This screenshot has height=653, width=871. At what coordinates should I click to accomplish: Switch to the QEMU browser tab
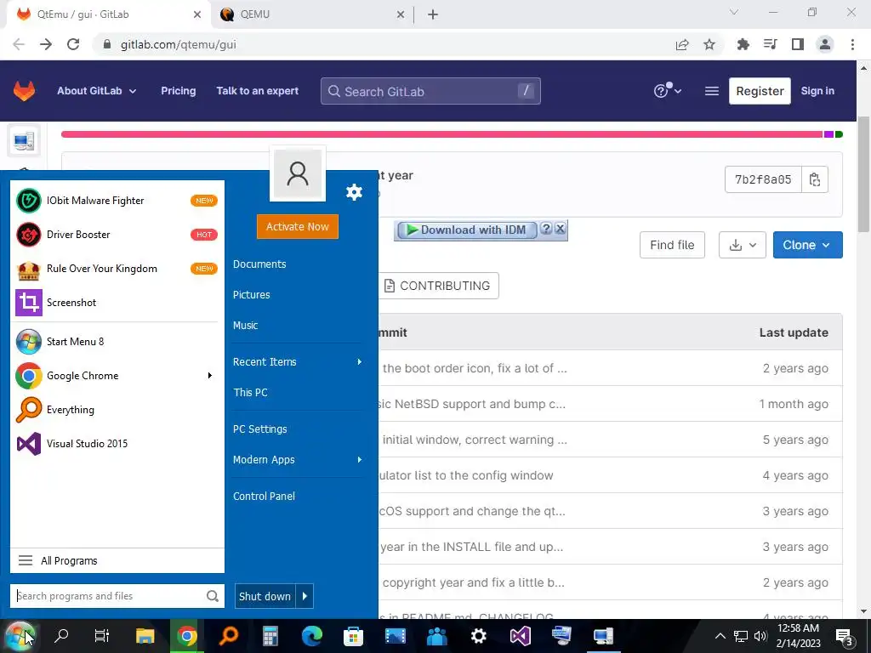[312, 14]
